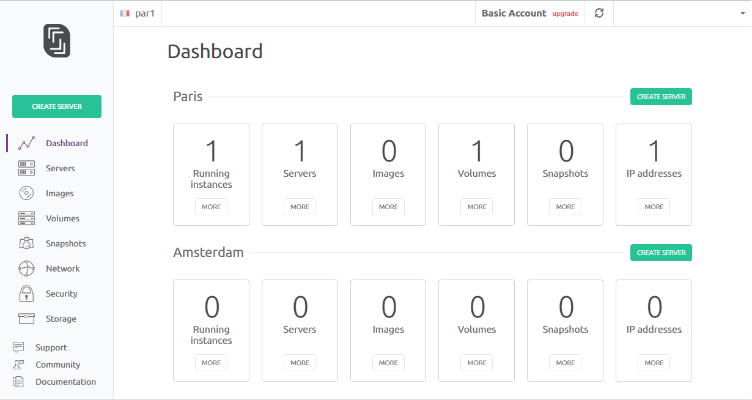Click the Volumes stack icon in sidebar
Screen dimensions: 752x400
pos(26,218)
